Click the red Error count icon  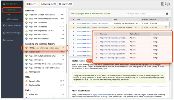(28, 4)
